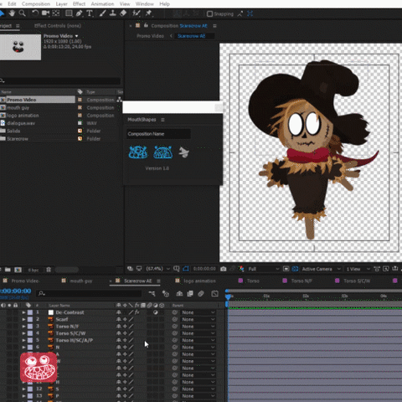Click the second blue MouthShapes icon

click(x=163, y=152)
